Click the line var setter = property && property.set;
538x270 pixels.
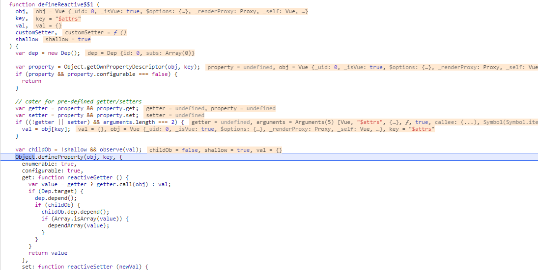(x=77, y=115)
